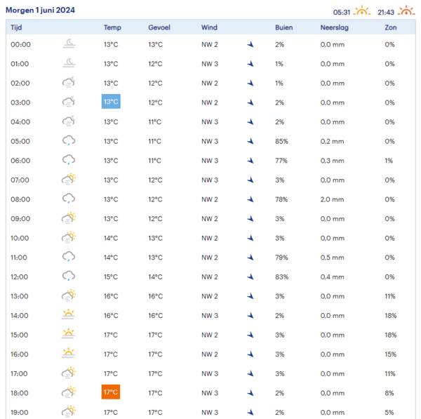Click the 79% showers value at 11:00
421x419 pixels.
(x=281, y=258)
